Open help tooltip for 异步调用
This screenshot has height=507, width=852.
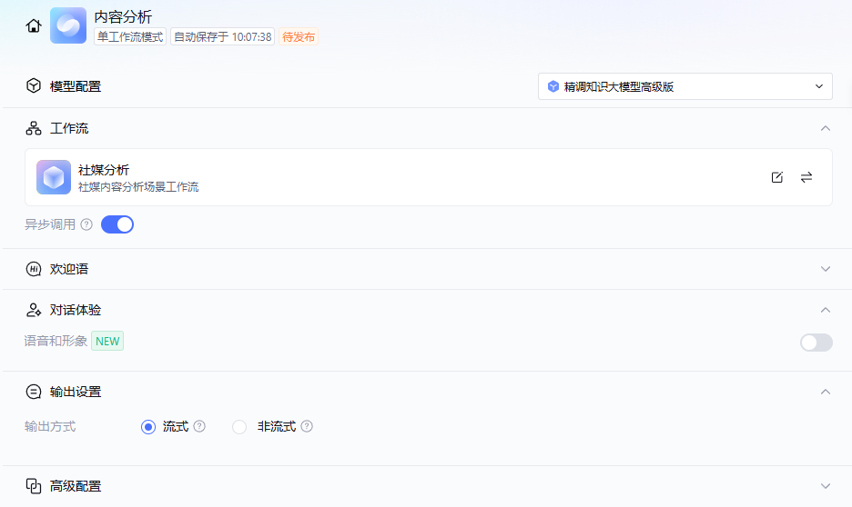[x=86, y=224]
